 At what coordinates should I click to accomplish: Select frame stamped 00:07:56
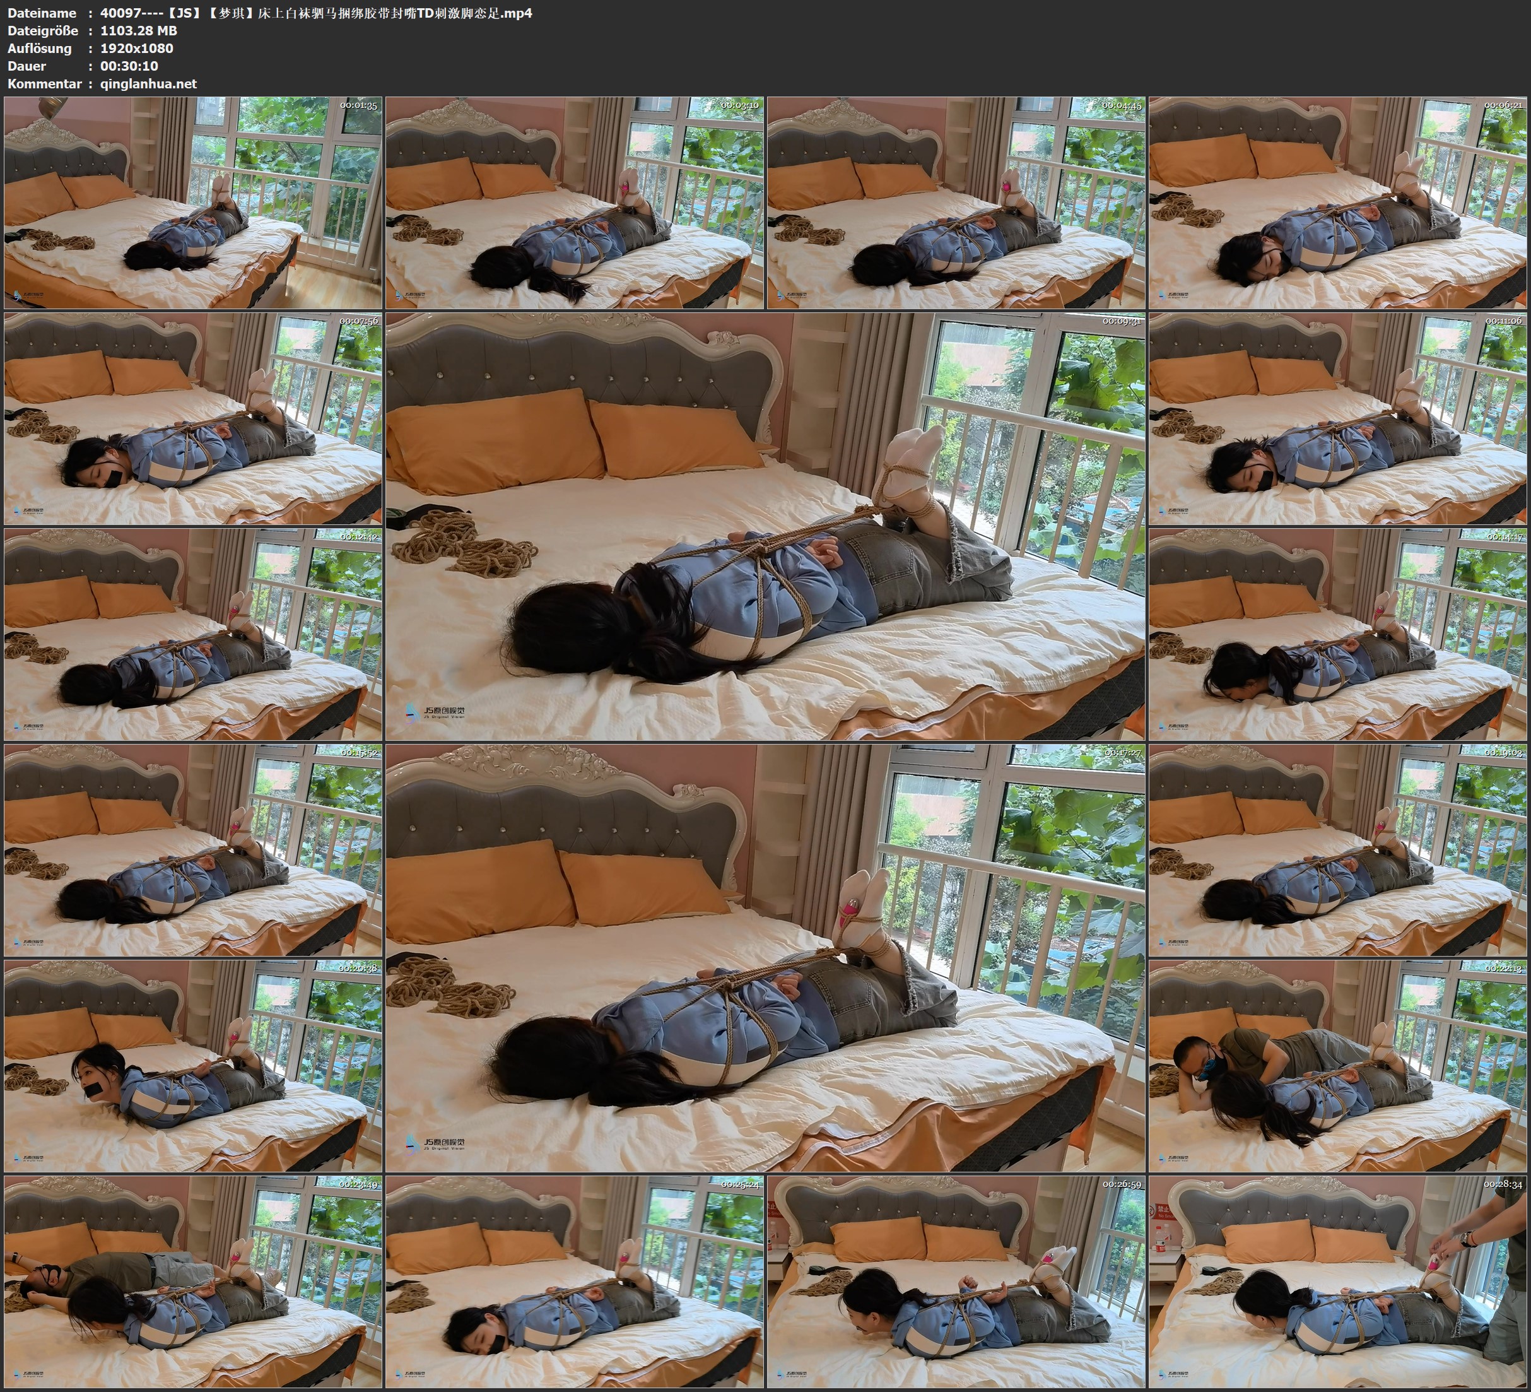click(193, 418)
